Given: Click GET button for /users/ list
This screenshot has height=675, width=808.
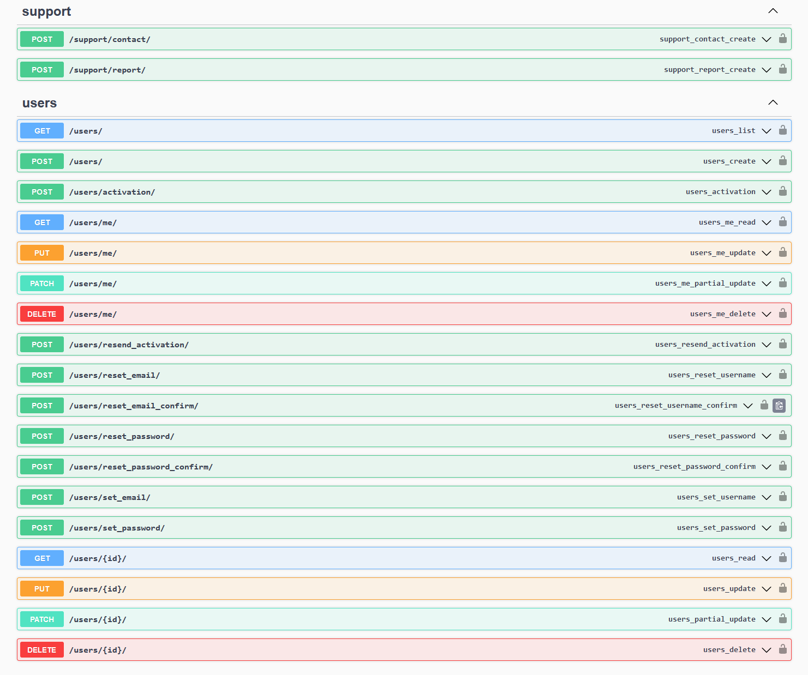Looking at the screenshot, I should coord(42,131).
